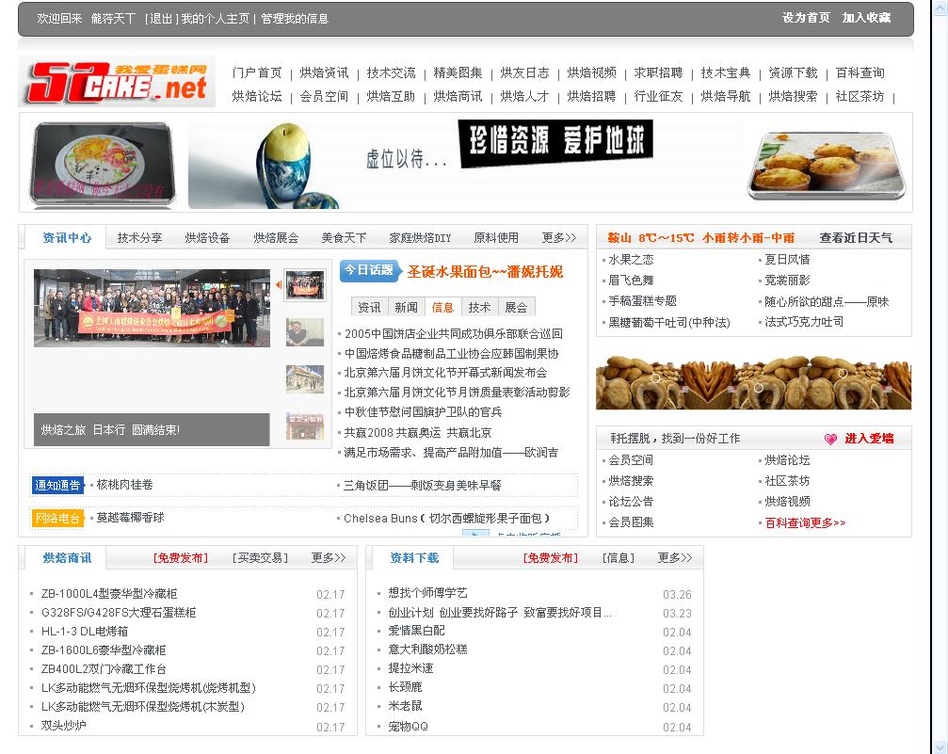Open listing HL-1-3 DL电烤箱
The width and height of the screenshot is (948, 754).
(85, 632)
